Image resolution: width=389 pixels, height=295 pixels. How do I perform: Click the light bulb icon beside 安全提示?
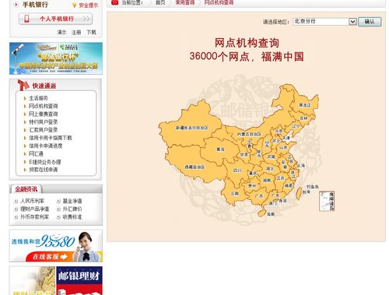(75, 5)
